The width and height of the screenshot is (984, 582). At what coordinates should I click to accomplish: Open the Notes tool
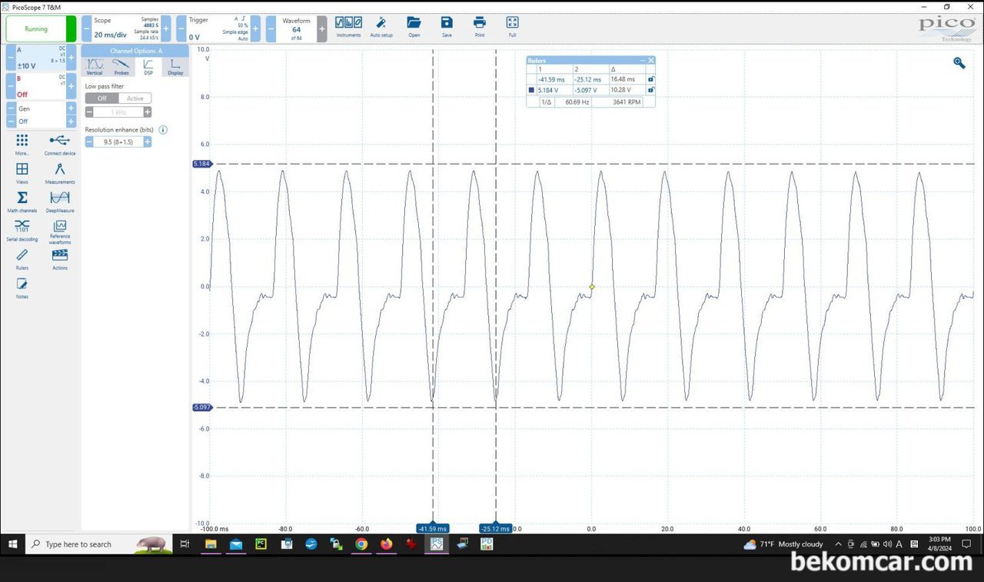point(22,288)
